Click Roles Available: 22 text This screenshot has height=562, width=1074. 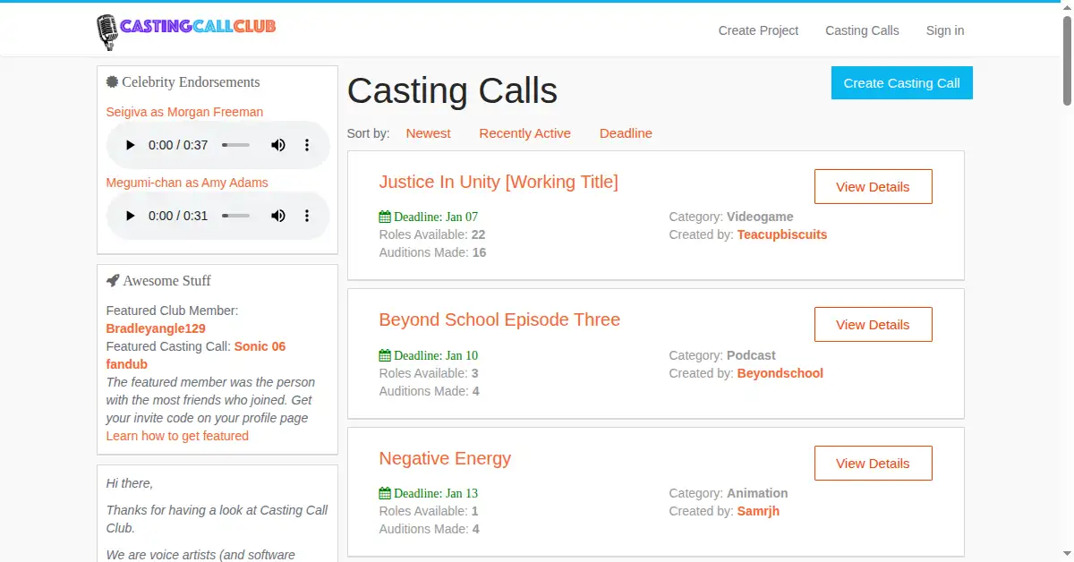(432, 234)
